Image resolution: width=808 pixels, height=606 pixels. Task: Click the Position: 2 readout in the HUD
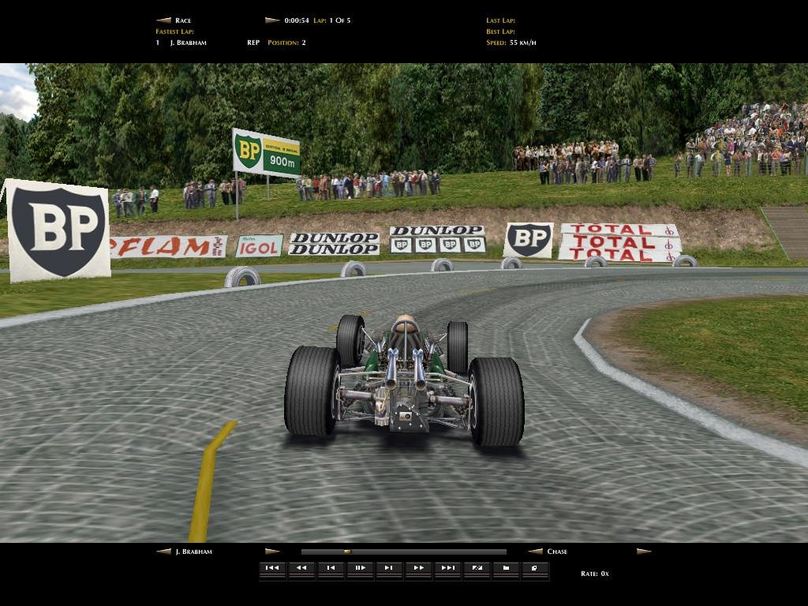click(x=286, y=43)
